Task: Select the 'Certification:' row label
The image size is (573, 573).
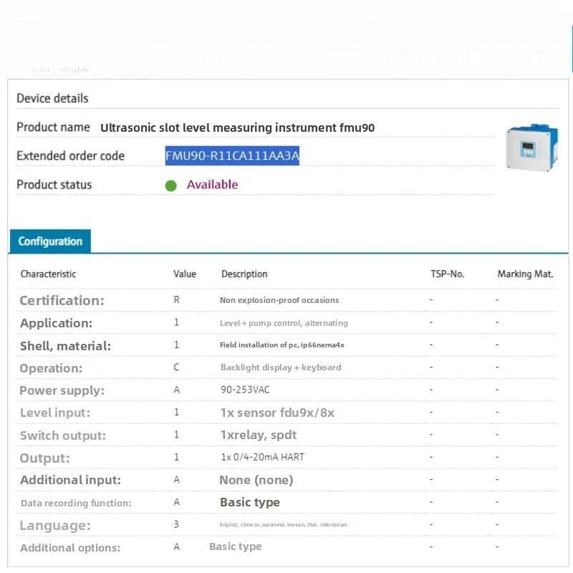Action: point(62,300)
